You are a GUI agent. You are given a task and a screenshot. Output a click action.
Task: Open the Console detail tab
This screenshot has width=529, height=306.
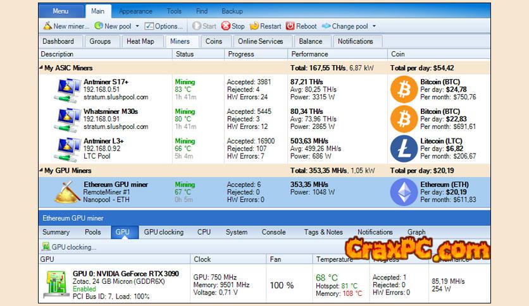pos(273,232)
